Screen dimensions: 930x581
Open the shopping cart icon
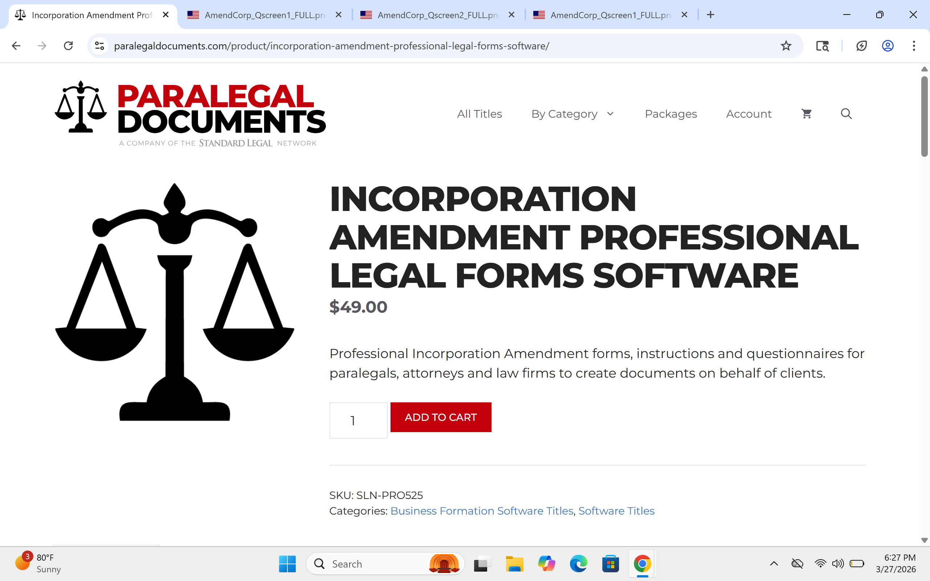point(806,114)
